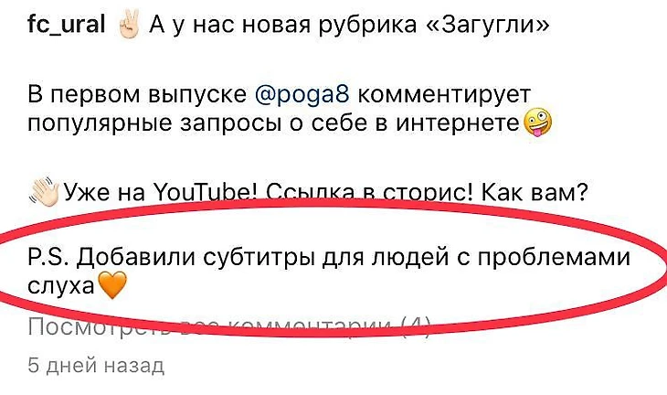Click the «5 дней назад» timestamp
This screenshot has height=395, width=667.
pyautogui.click(x=96, y=365)
